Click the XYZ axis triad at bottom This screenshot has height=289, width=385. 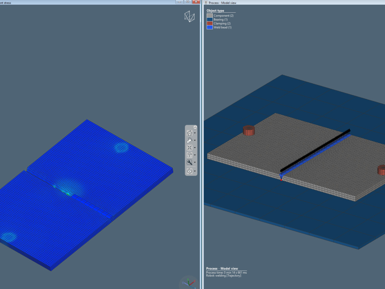[189, 283]
